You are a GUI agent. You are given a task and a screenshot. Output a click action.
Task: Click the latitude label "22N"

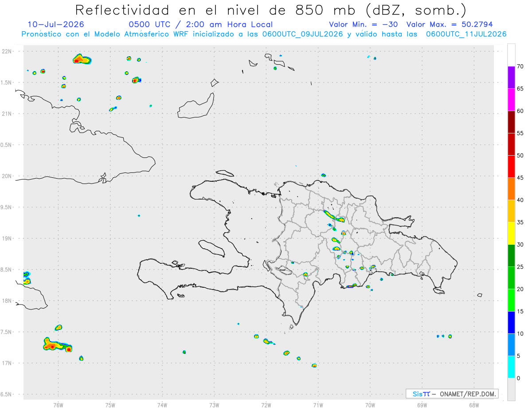tap(8, 51)
